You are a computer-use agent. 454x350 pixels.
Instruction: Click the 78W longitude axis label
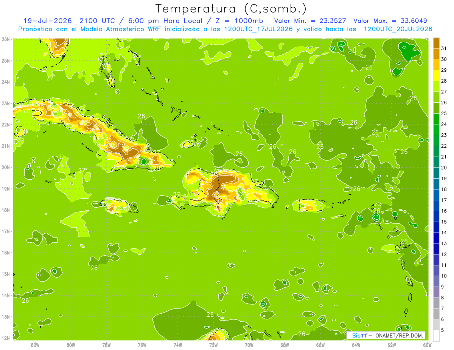(106, 345)
